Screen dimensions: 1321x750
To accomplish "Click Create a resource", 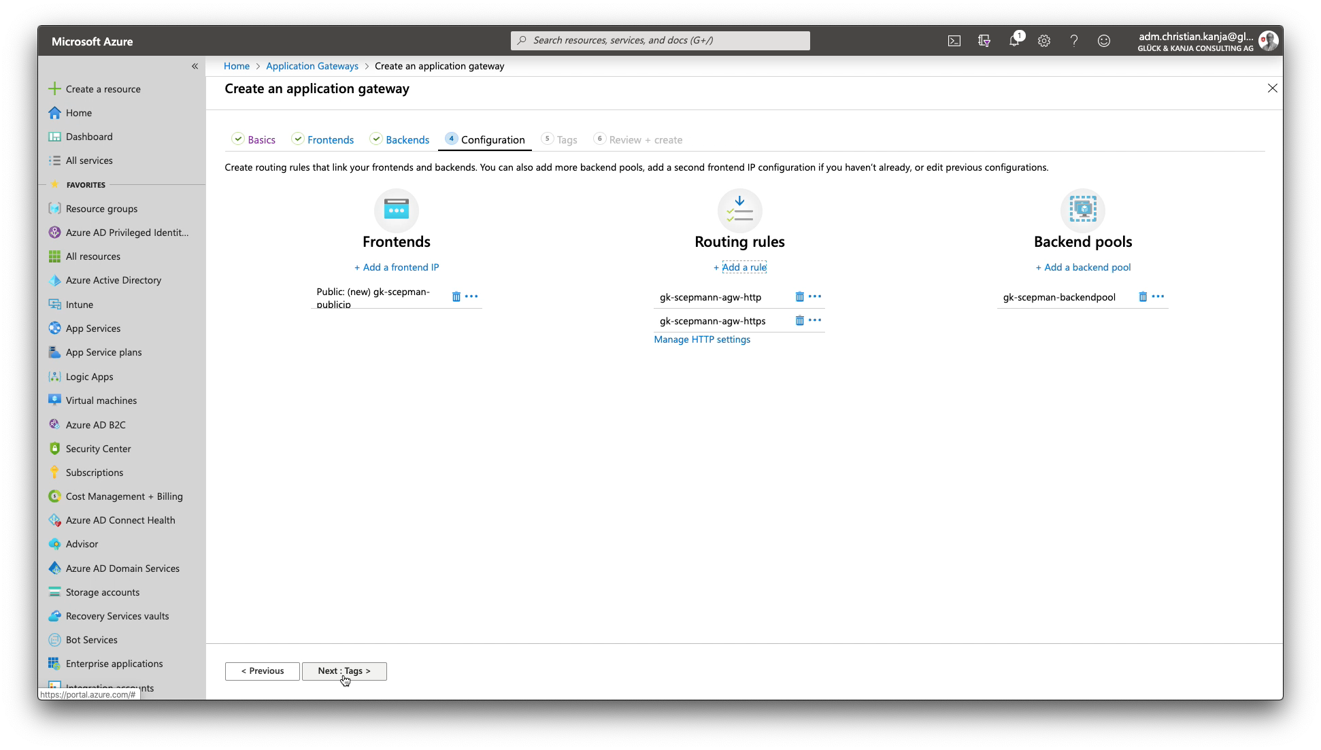I will point(95,89).
